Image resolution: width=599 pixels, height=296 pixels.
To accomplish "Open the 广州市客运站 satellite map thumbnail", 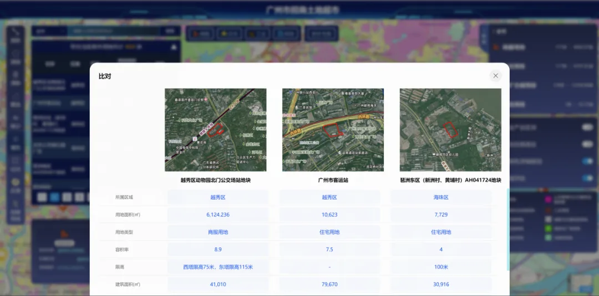I will coord(333,130).
